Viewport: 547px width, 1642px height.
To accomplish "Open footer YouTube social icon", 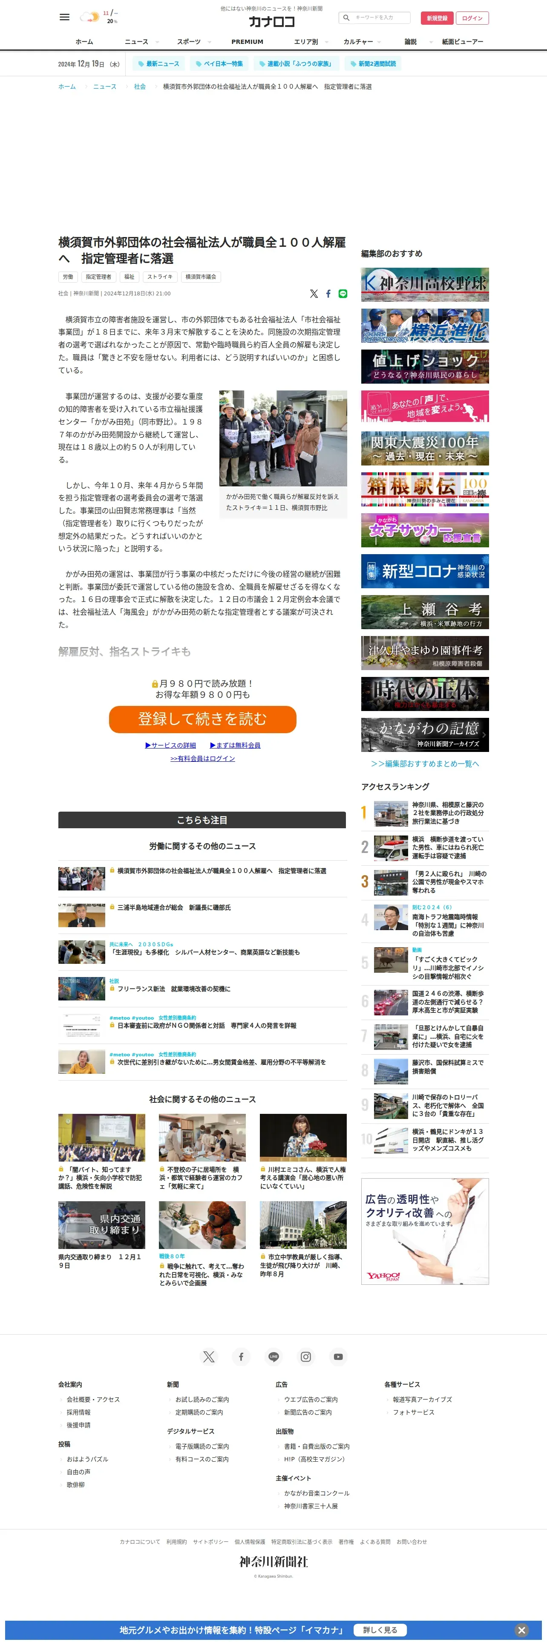I will click(x=339, y=1356).
